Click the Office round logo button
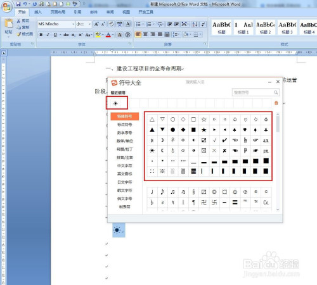 6,7
